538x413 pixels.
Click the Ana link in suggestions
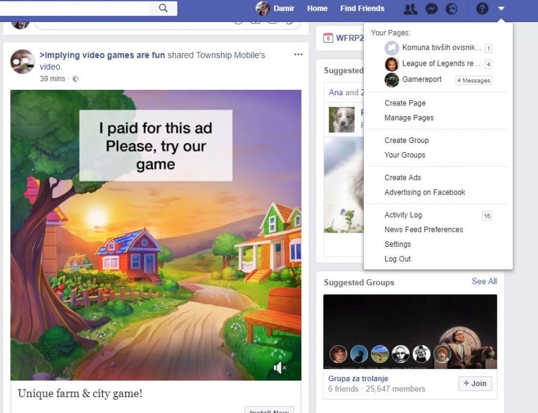coord(336,92)
